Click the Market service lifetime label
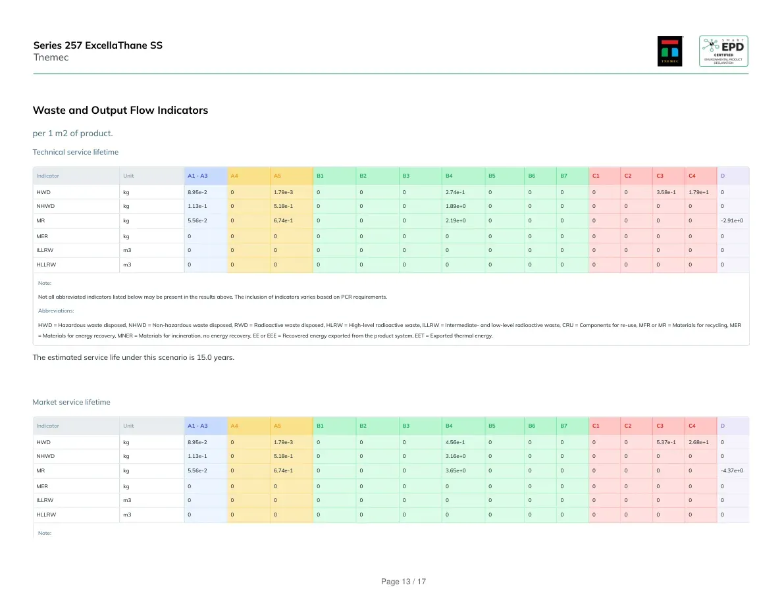The height and width of the screenshot is (604, 782). tap(71, 402)
